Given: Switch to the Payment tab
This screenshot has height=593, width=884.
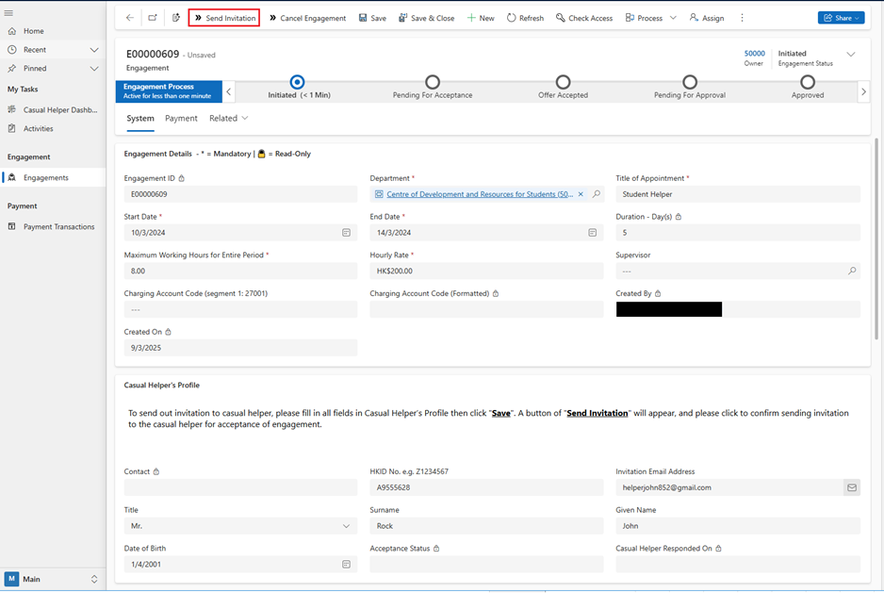Looking at the screenshot, I should point(181,119).
